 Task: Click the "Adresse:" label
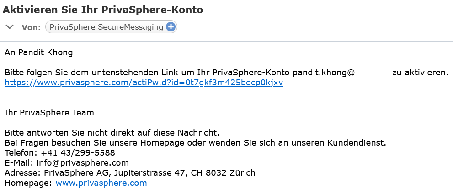click(23, 173)
